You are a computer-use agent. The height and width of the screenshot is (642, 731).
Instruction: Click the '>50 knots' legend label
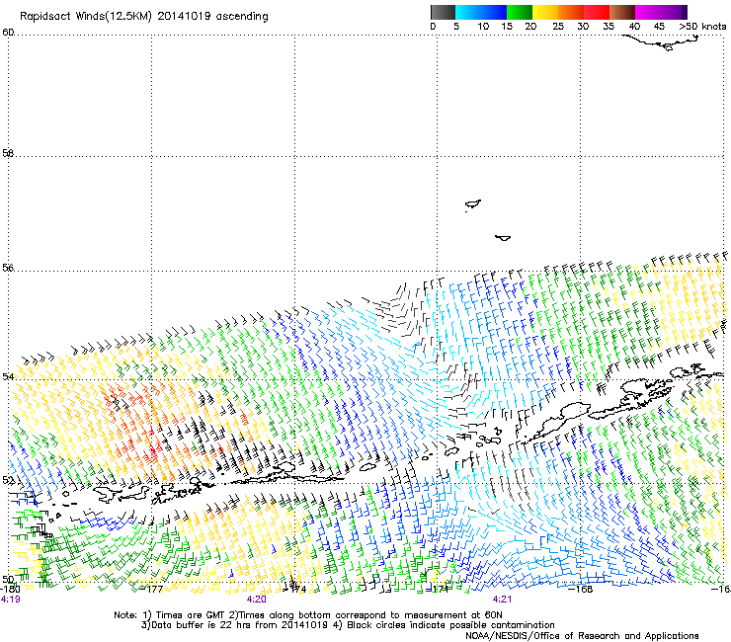click(x=702, y=27)
